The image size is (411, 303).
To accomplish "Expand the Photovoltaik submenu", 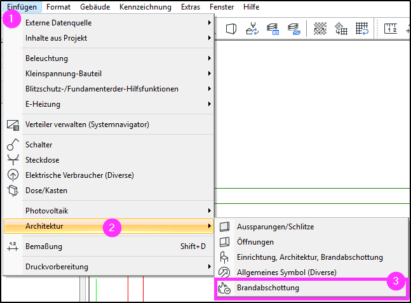I will click(209, 211).
